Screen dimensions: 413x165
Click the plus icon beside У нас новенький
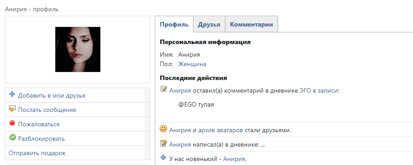click(164, 158)
